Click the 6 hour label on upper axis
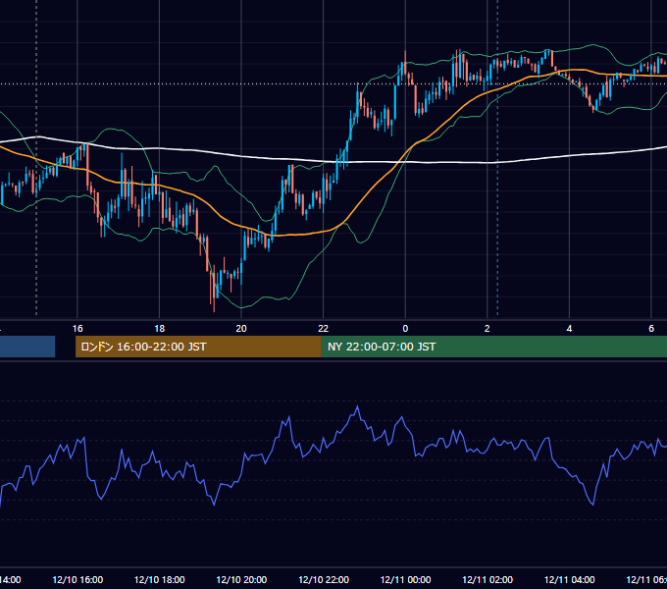Screen dimensions: 667x589 click(651, 329)
